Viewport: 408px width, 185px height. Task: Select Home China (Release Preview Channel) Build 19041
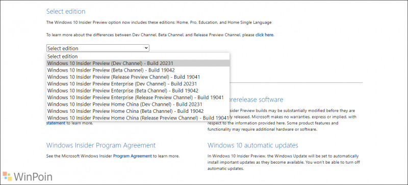tap(138, 118)
